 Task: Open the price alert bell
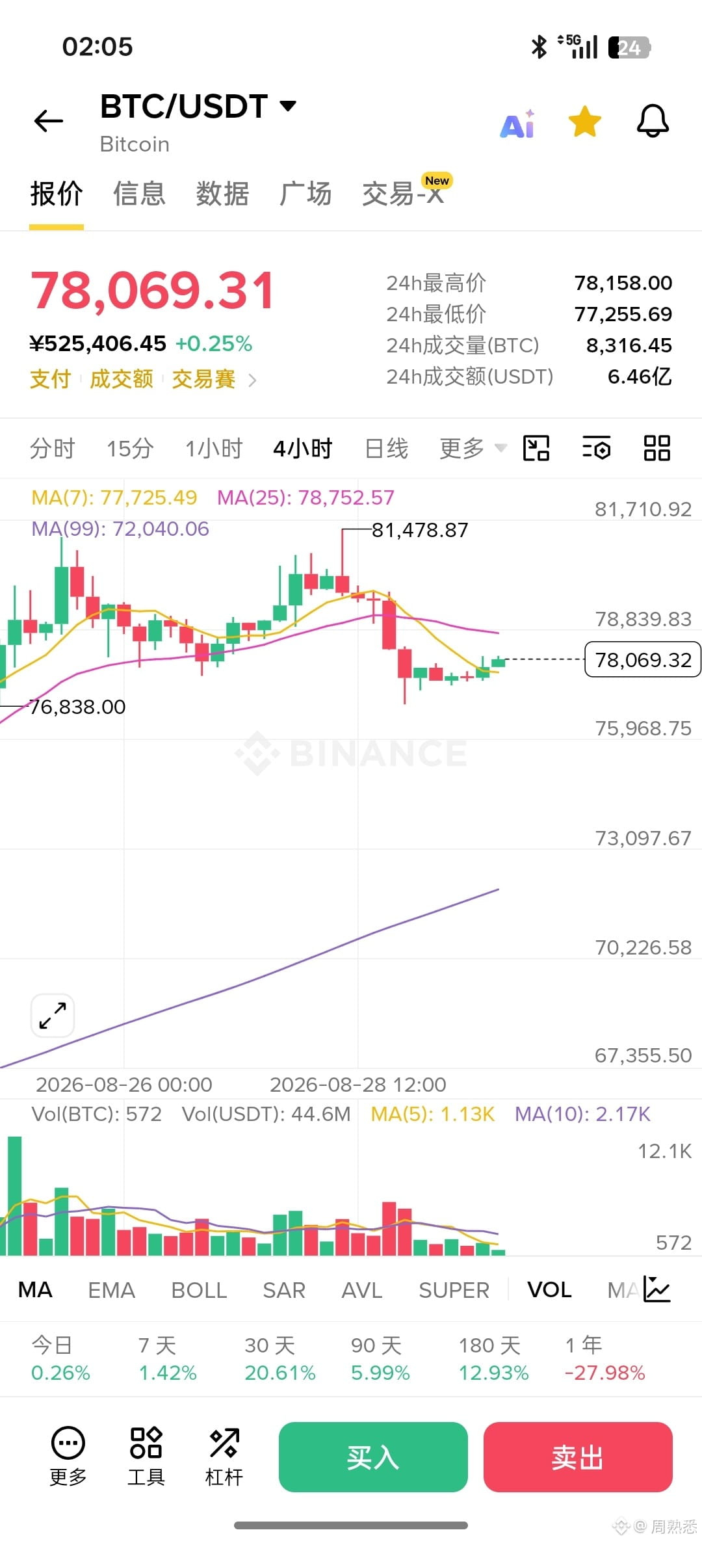pyautogui.click(x=653, y=121)
